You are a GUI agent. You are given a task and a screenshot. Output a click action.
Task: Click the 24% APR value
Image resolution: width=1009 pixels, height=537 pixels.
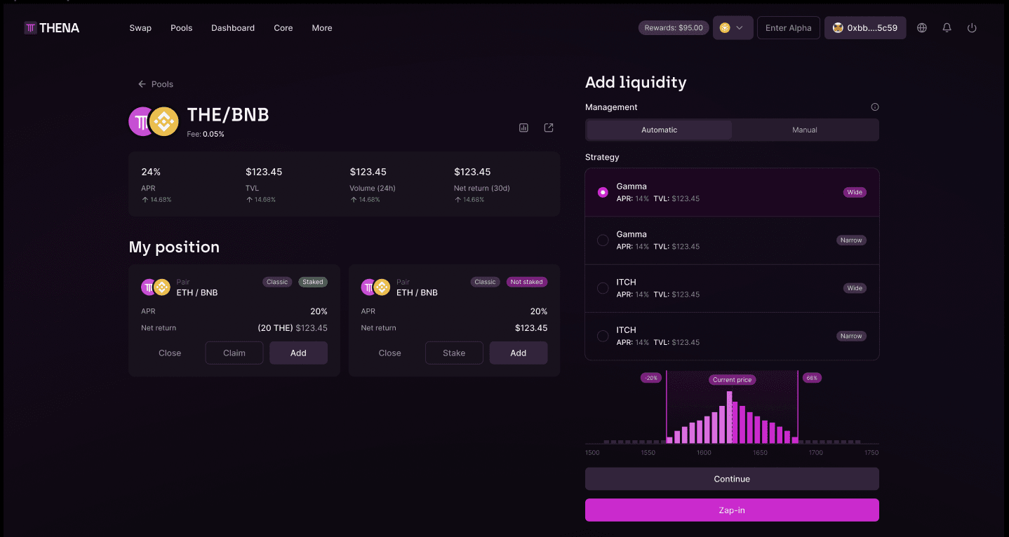151,172
